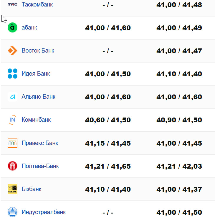
Task: Follow the Восток Банк link
Action: coord(38,50)
